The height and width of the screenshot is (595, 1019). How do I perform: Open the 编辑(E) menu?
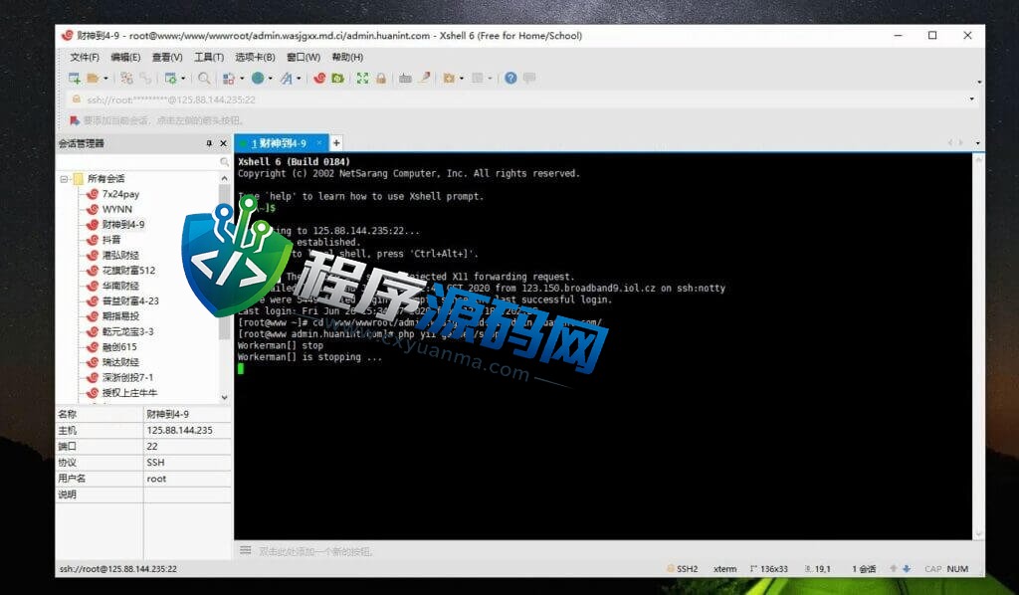[x=125, y=57]
